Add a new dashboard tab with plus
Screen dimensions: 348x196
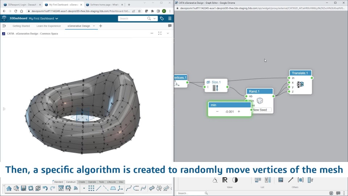(x=100, y=26)
